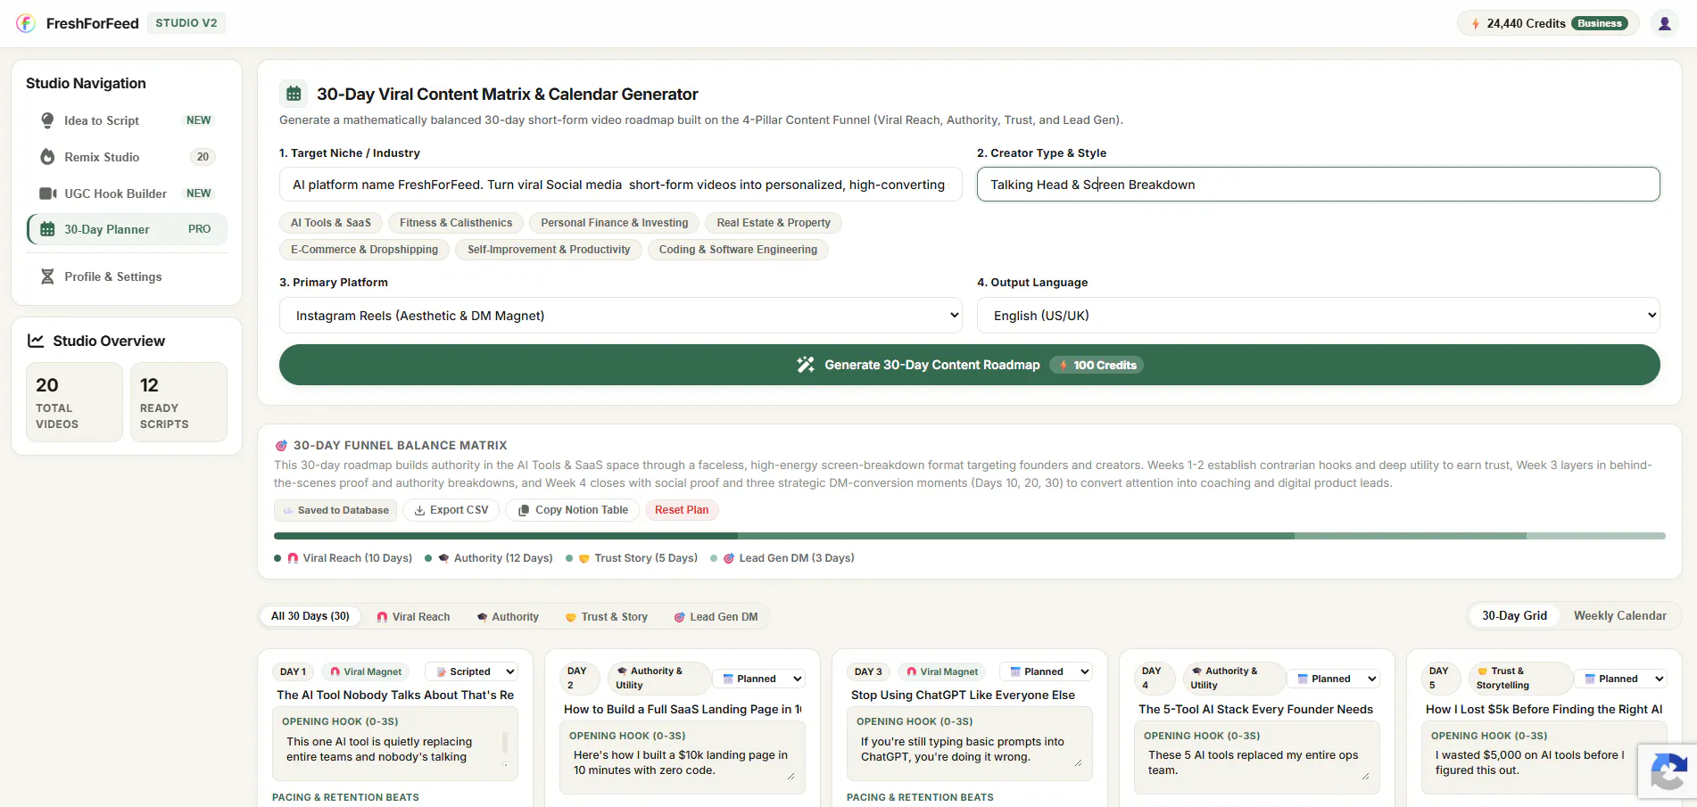Open the user profile avatar icon
1697x807 pixels.
pyautogui.click(x=1664, y=23)
